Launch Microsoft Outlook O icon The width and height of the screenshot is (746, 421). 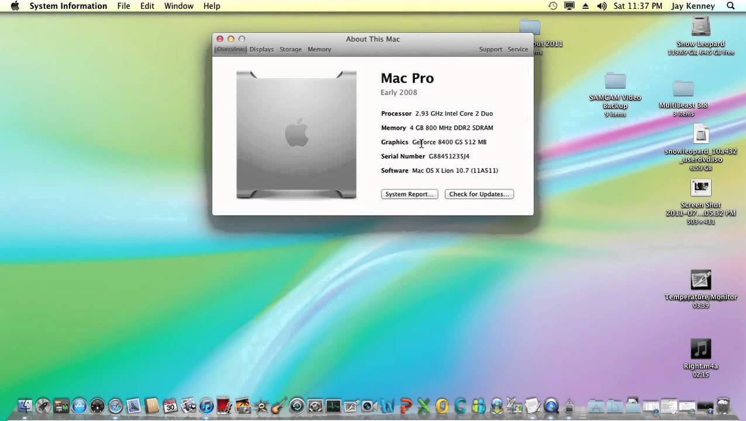(x=442, y=405)
